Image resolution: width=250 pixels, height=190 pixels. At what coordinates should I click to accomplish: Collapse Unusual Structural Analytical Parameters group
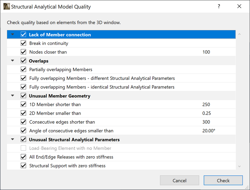point(13,139)
